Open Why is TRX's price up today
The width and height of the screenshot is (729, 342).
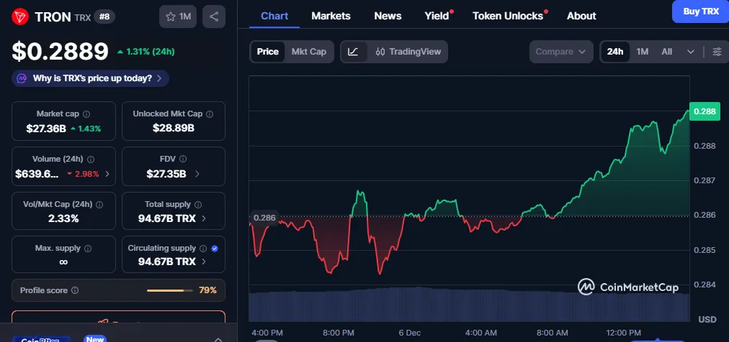point(91,78)
